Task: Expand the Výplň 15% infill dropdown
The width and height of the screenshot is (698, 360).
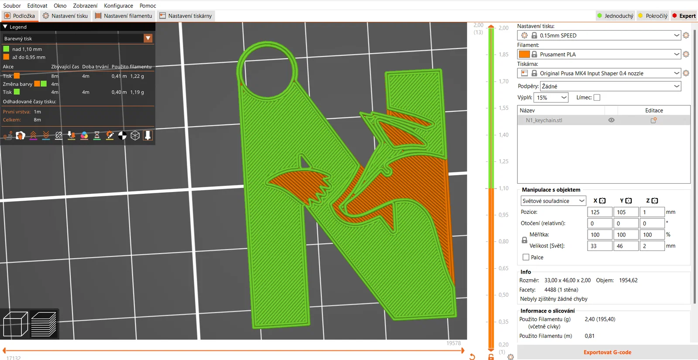Action: tap(551, 97)
